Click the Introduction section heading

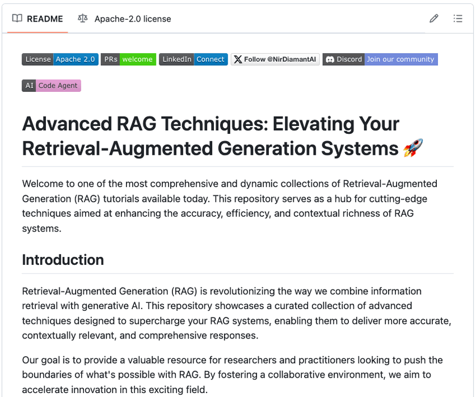click(63, 260)
